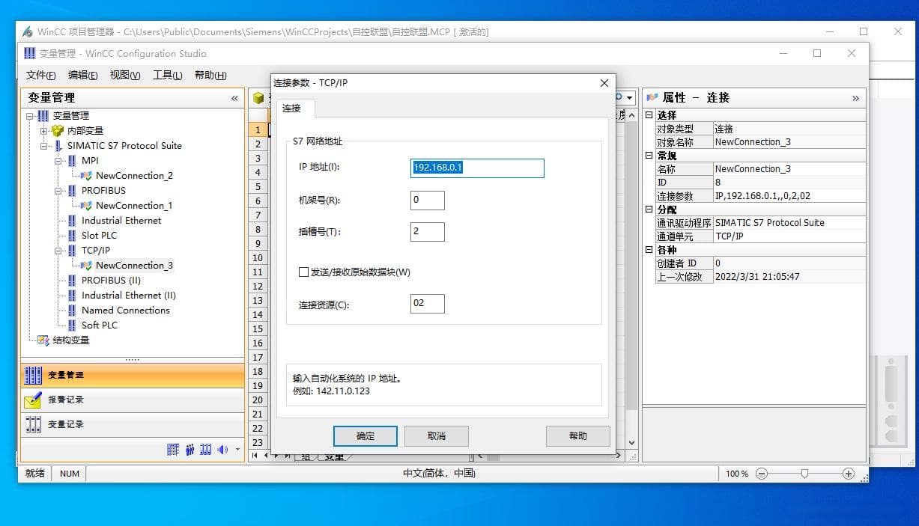
Task: Click the NewConnection_2 connection icon
Action: (x=87, y=175)
